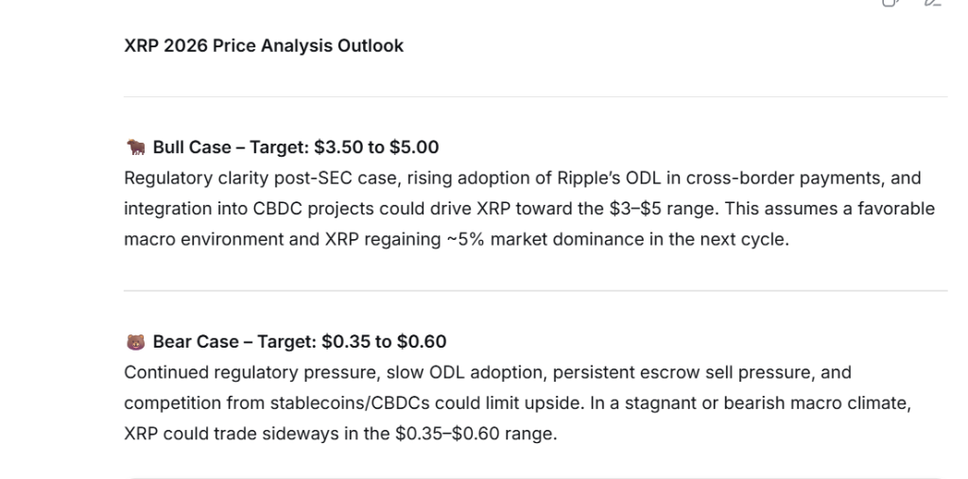Click the divider line below the title
968x479 pixels.
click(535, 96)
